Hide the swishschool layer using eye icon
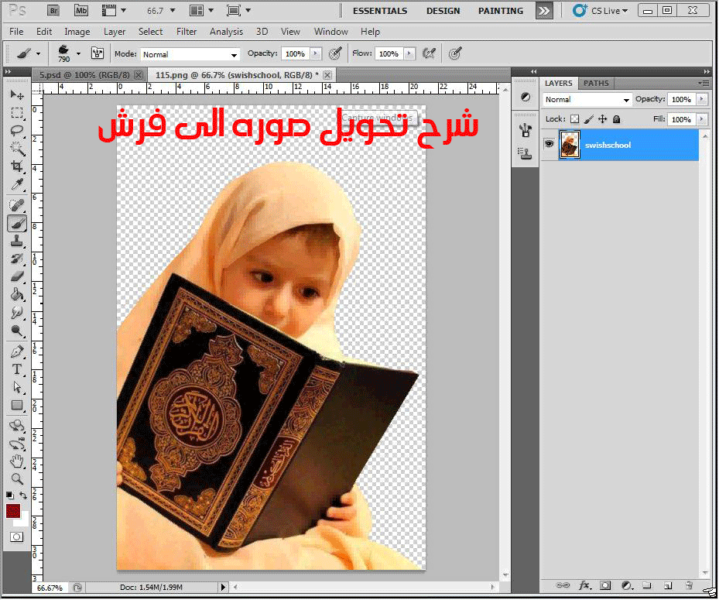 [549, 144]
